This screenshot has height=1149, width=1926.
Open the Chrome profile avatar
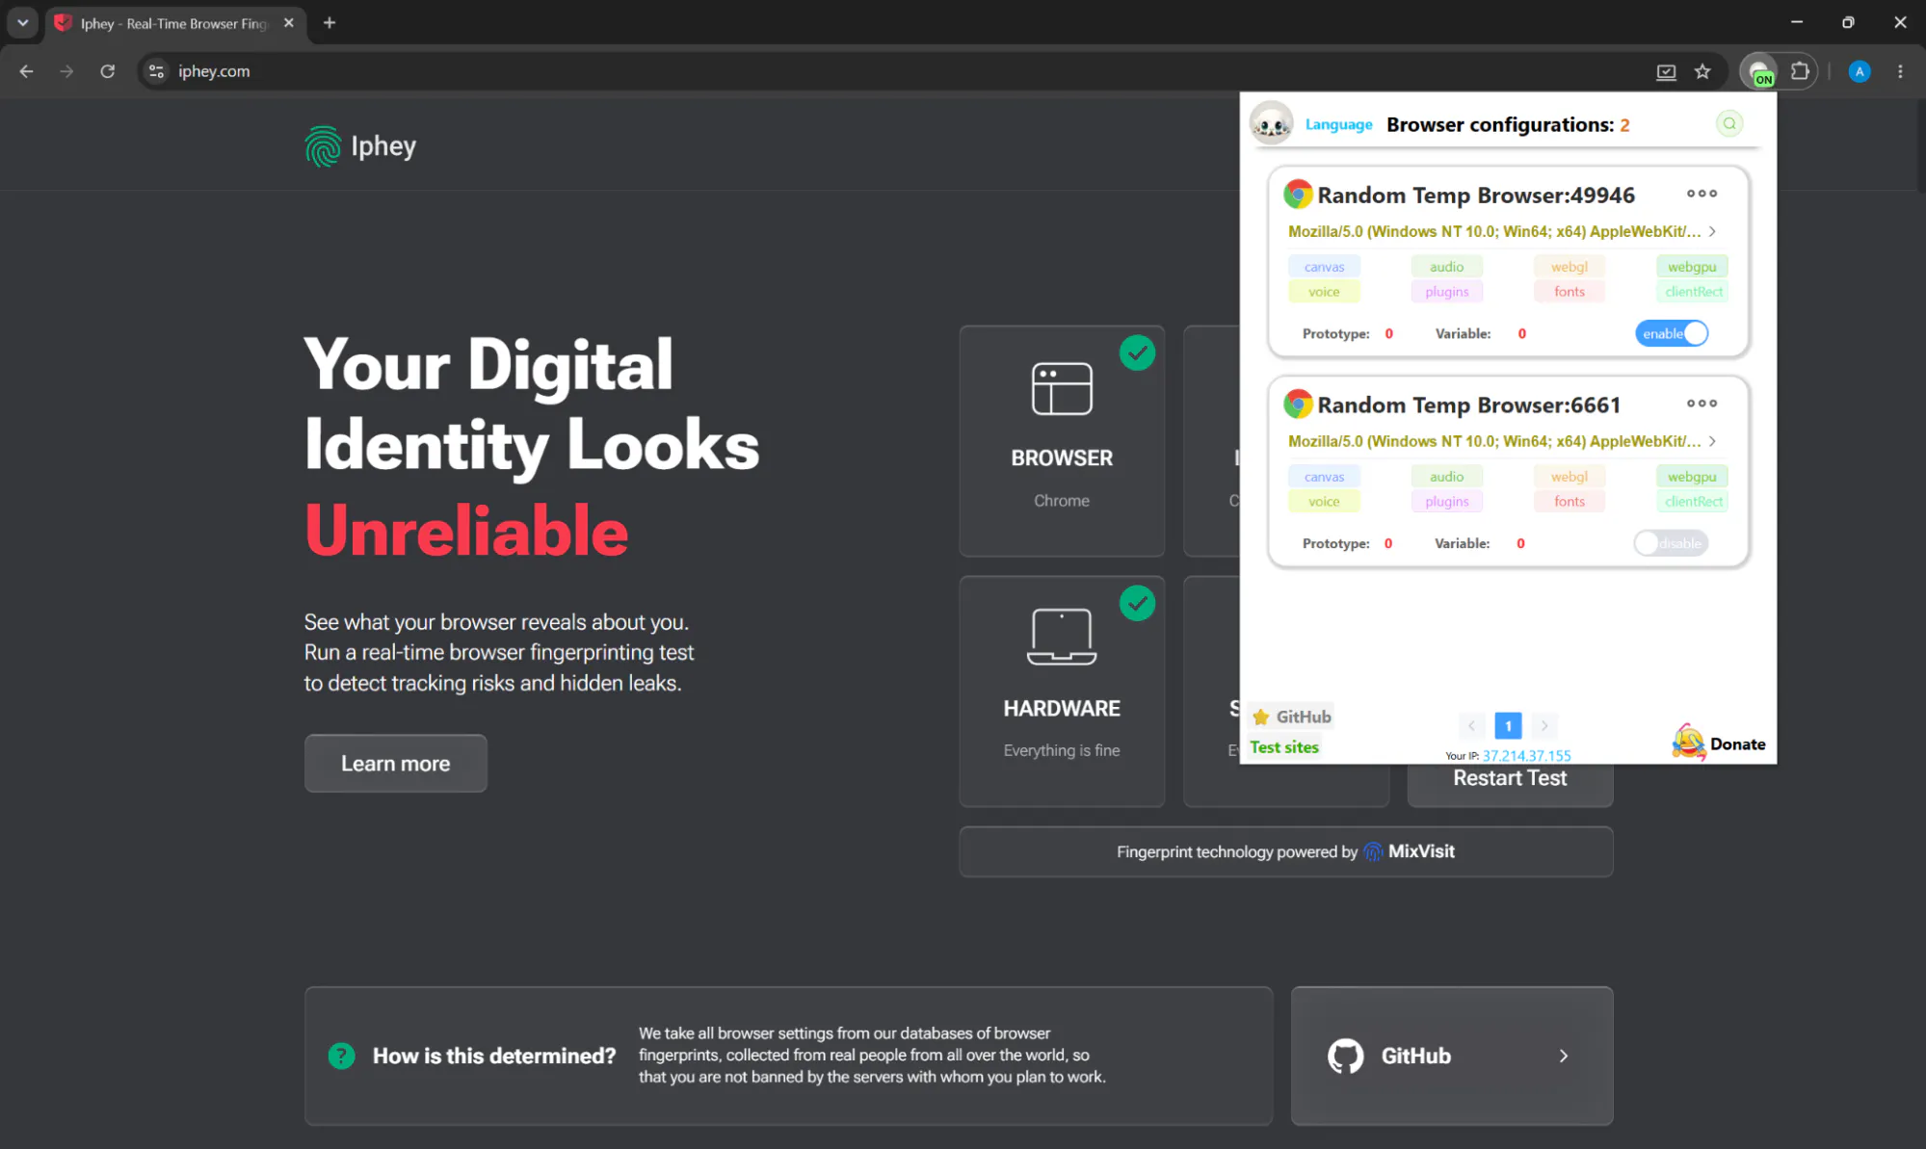(1860, 71)
